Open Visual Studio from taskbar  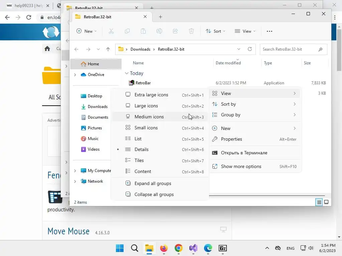193,248
